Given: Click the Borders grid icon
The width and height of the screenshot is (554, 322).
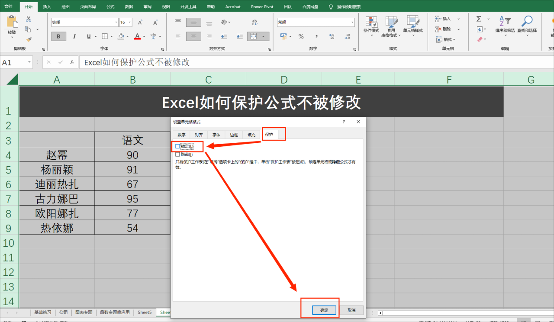Looking at the screenshot, I should pos(105,36).
